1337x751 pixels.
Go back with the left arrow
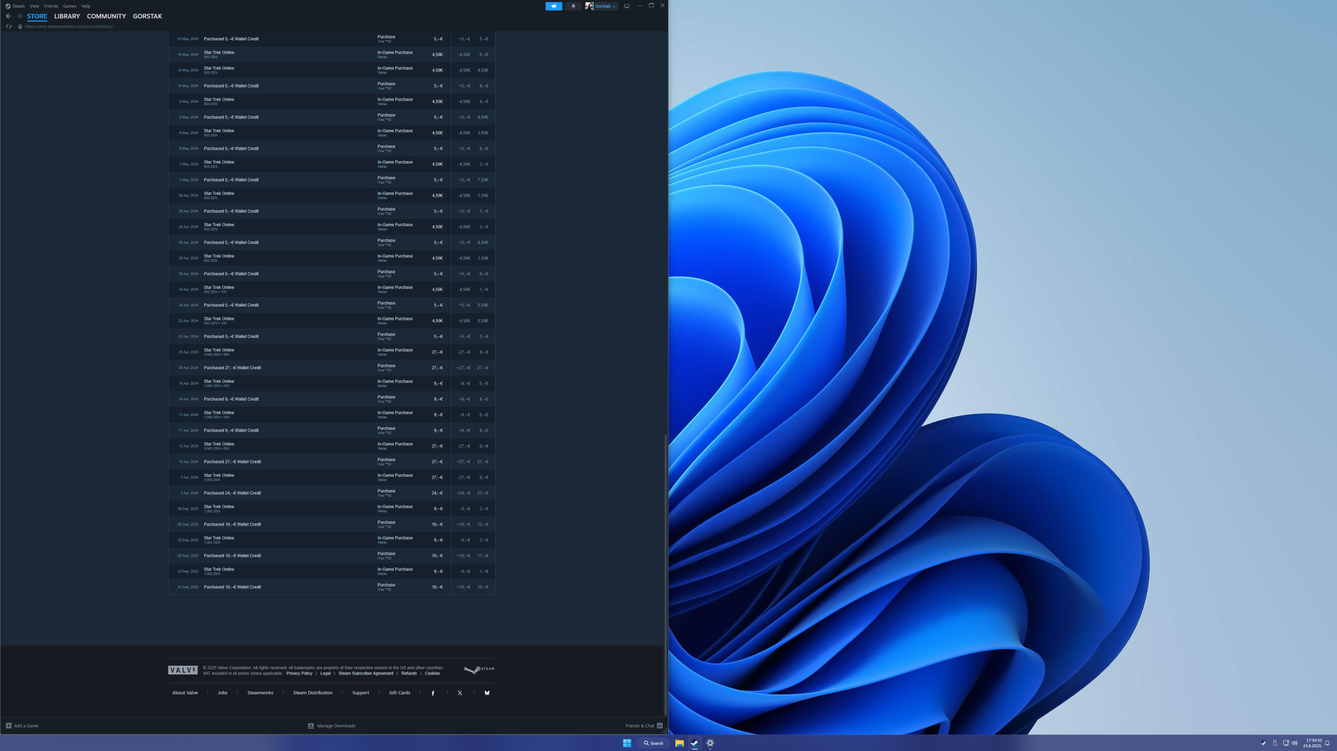point(8,16)
